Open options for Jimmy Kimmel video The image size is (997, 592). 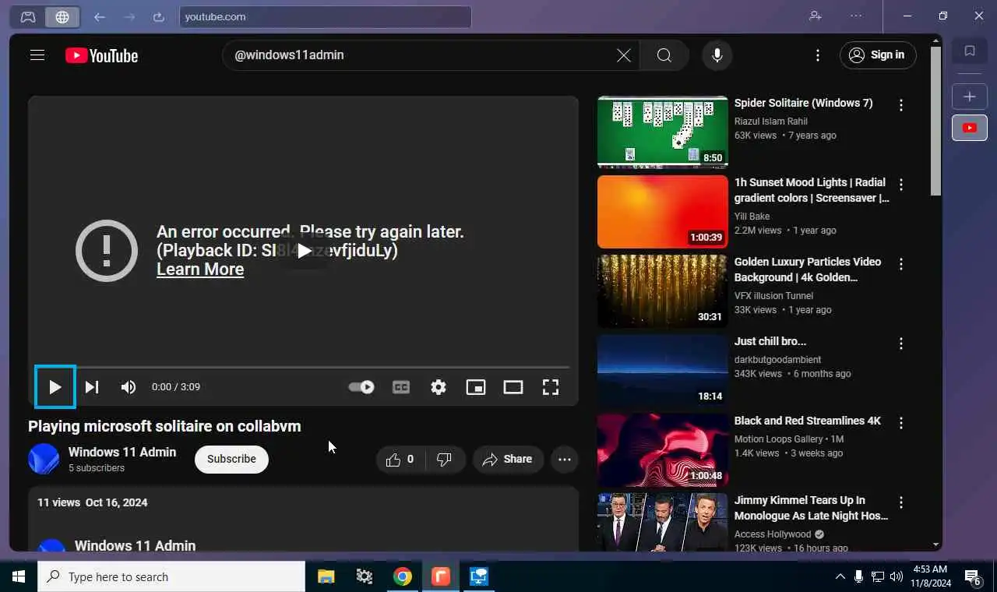(x=901, y=502)
